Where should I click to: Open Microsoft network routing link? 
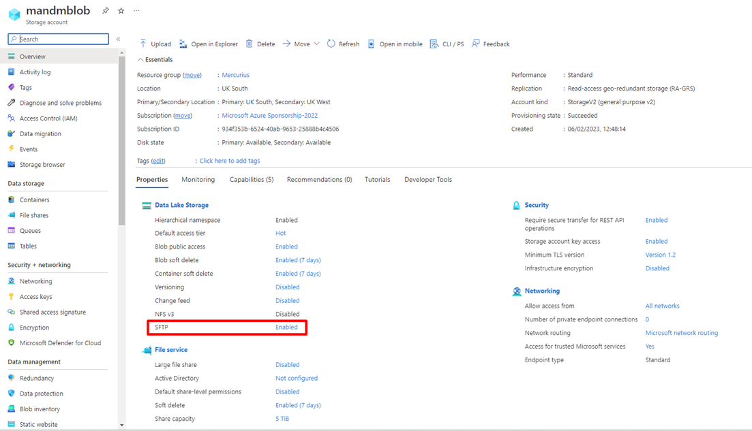(x=682, y=333)
